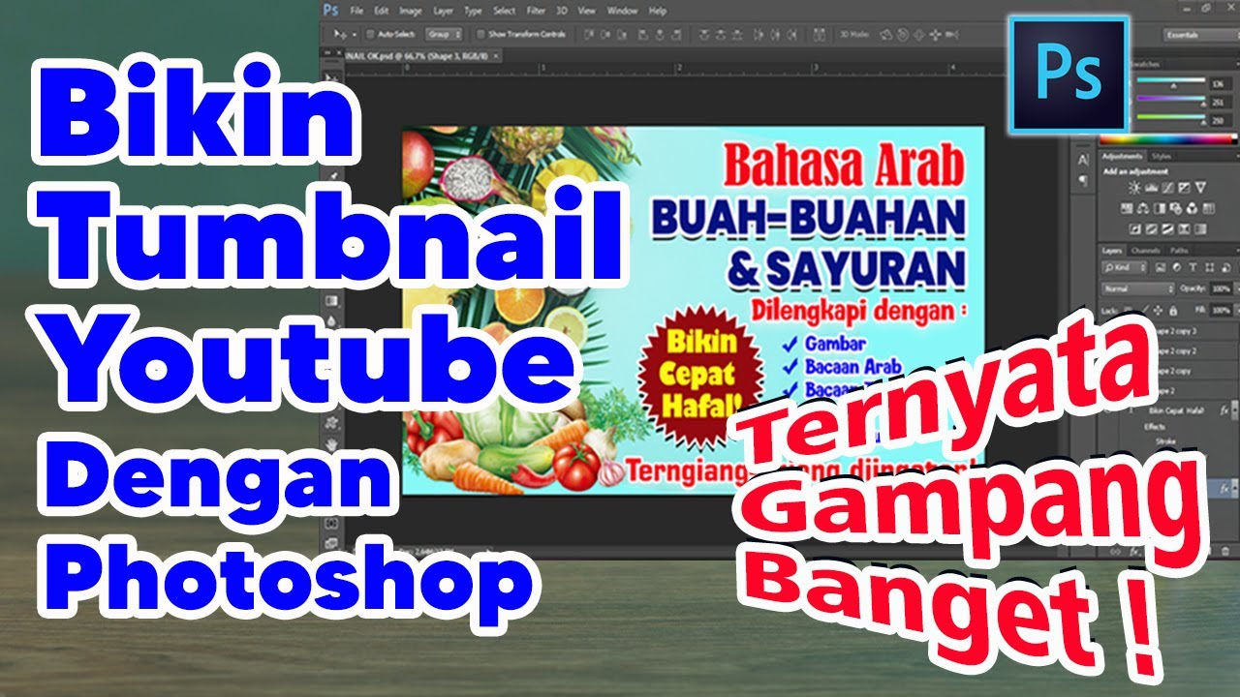The image size is (1240, 697).
Task: Open the Layer menu
Action: [444, 12]
